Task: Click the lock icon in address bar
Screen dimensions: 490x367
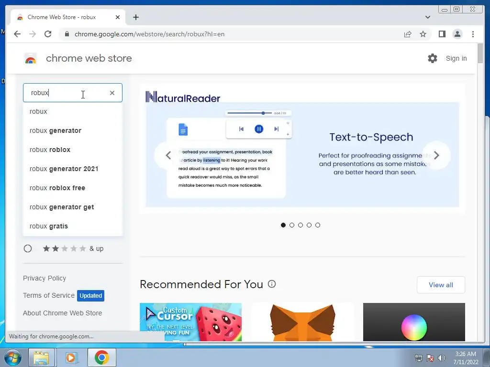Action: tap(67, 34)
